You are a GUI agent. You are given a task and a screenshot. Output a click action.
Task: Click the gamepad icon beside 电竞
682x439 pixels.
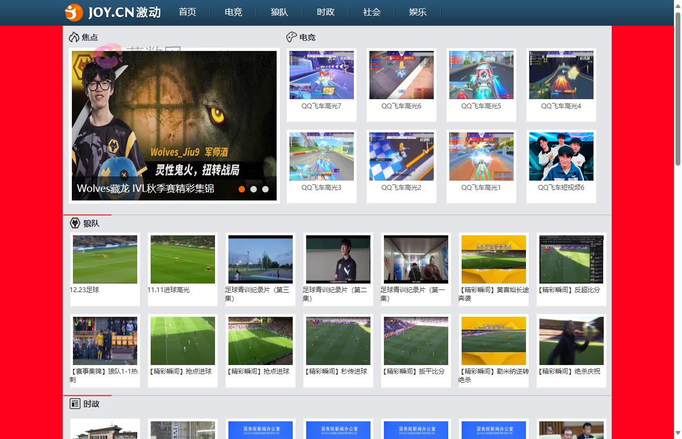291,37
